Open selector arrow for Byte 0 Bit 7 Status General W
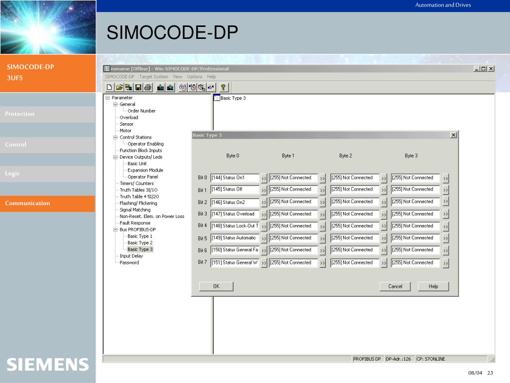Viewport: 510px width, 383px height. coord(264,263)
